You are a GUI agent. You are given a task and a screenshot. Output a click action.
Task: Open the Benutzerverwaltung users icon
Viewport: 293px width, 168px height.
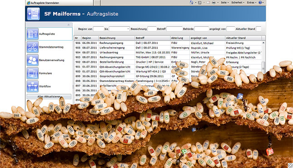coord(33,60)
